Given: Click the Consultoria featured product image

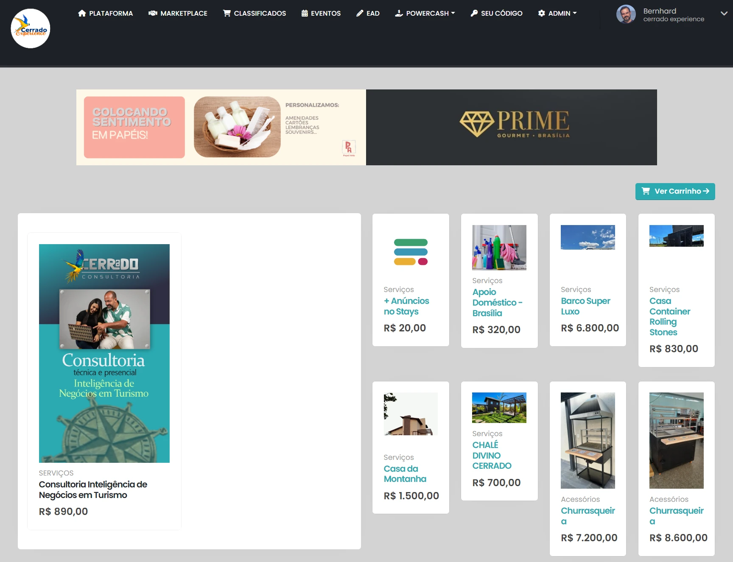Looking at the screenshot, I should tap(104, 353).
